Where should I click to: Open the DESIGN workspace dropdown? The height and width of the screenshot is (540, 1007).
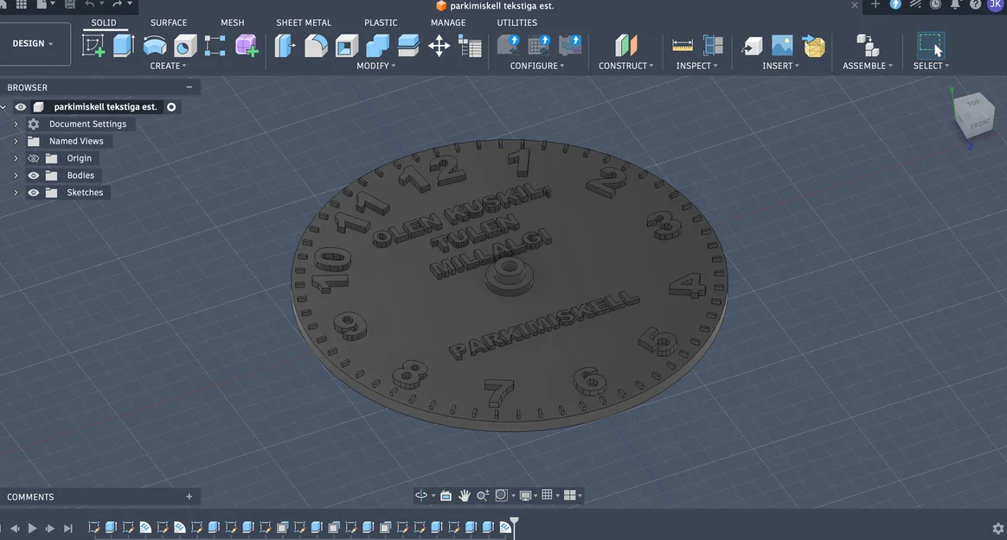click(33, 43)
